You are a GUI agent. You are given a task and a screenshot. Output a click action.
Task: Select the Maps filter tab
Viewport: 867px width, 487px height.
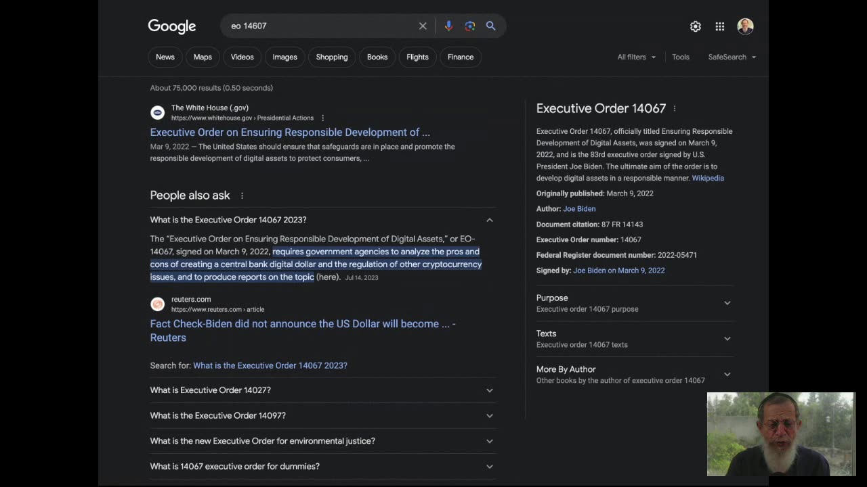click(203, 57)
